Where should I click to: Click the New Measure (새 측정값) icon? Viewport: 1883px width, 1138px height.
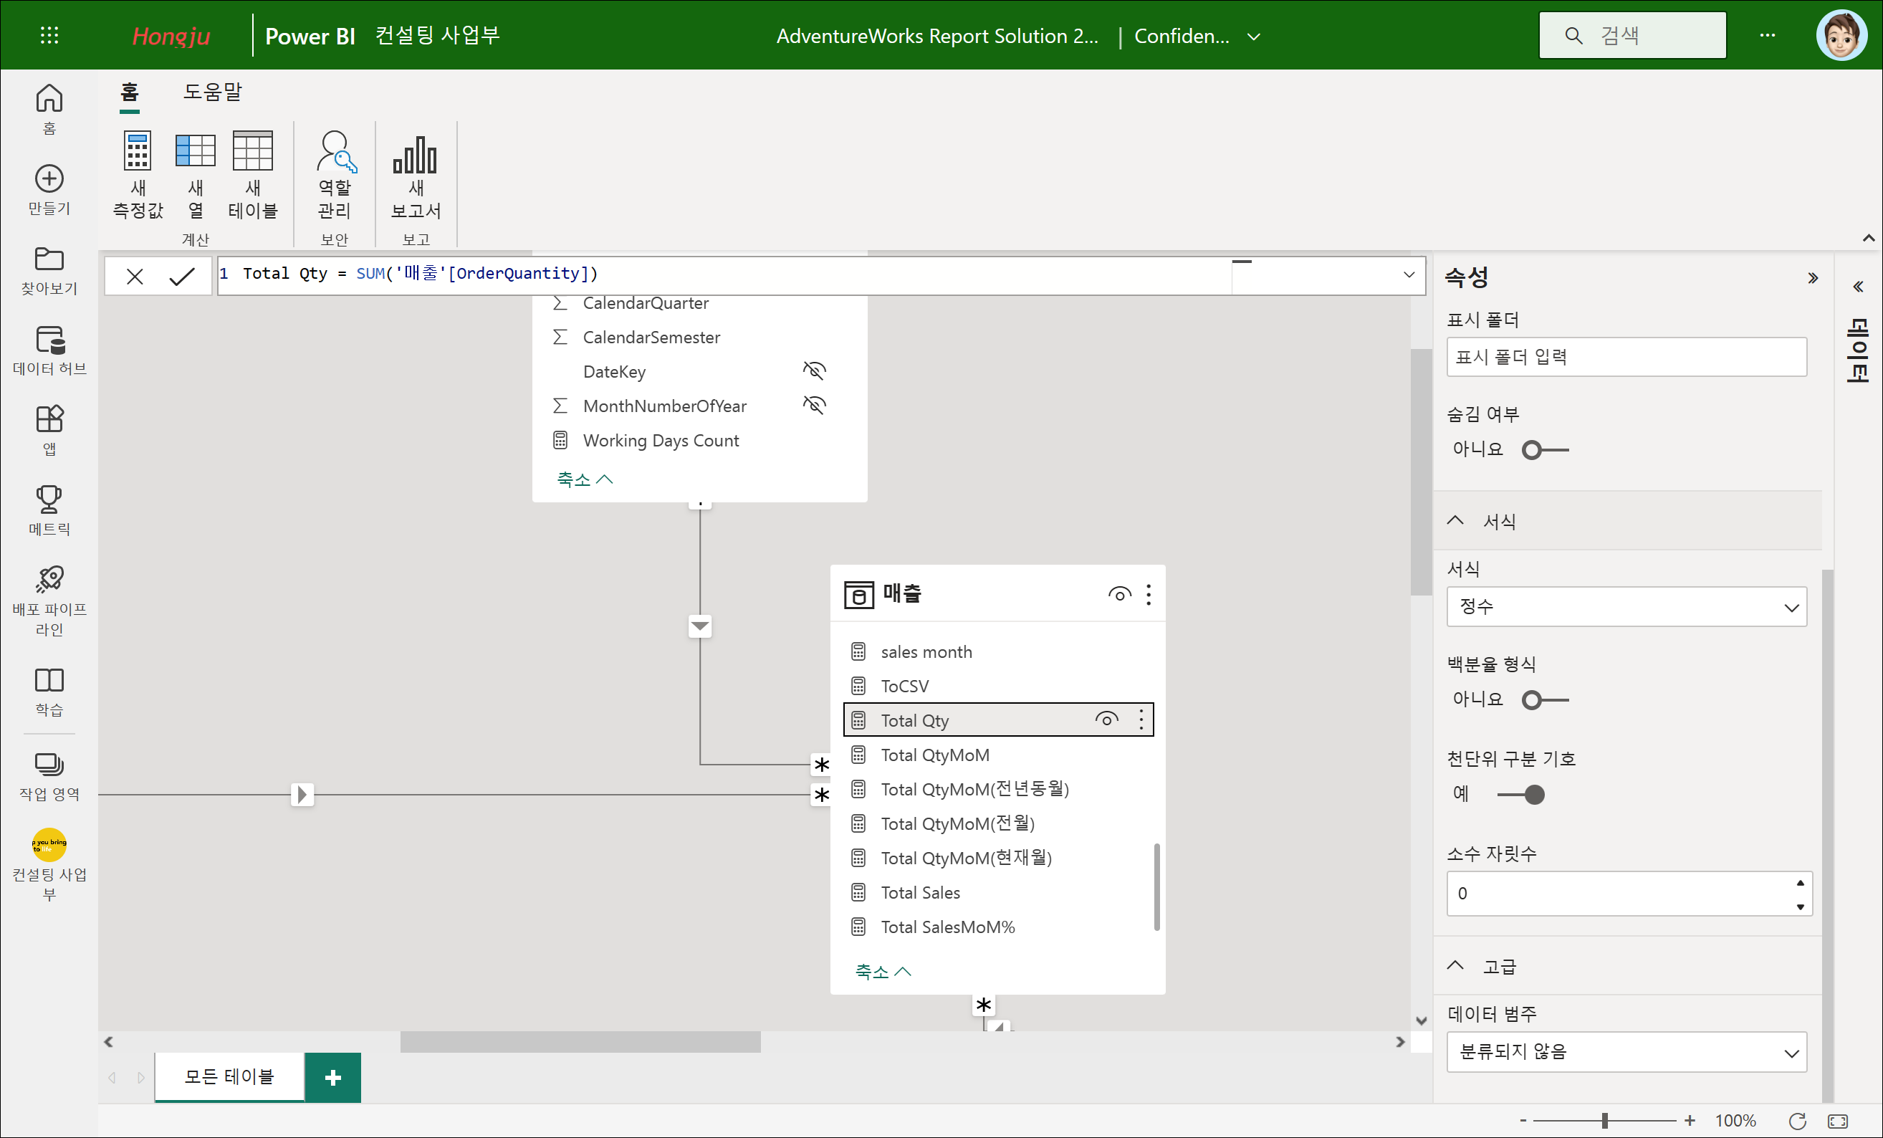tap(138, 152)
